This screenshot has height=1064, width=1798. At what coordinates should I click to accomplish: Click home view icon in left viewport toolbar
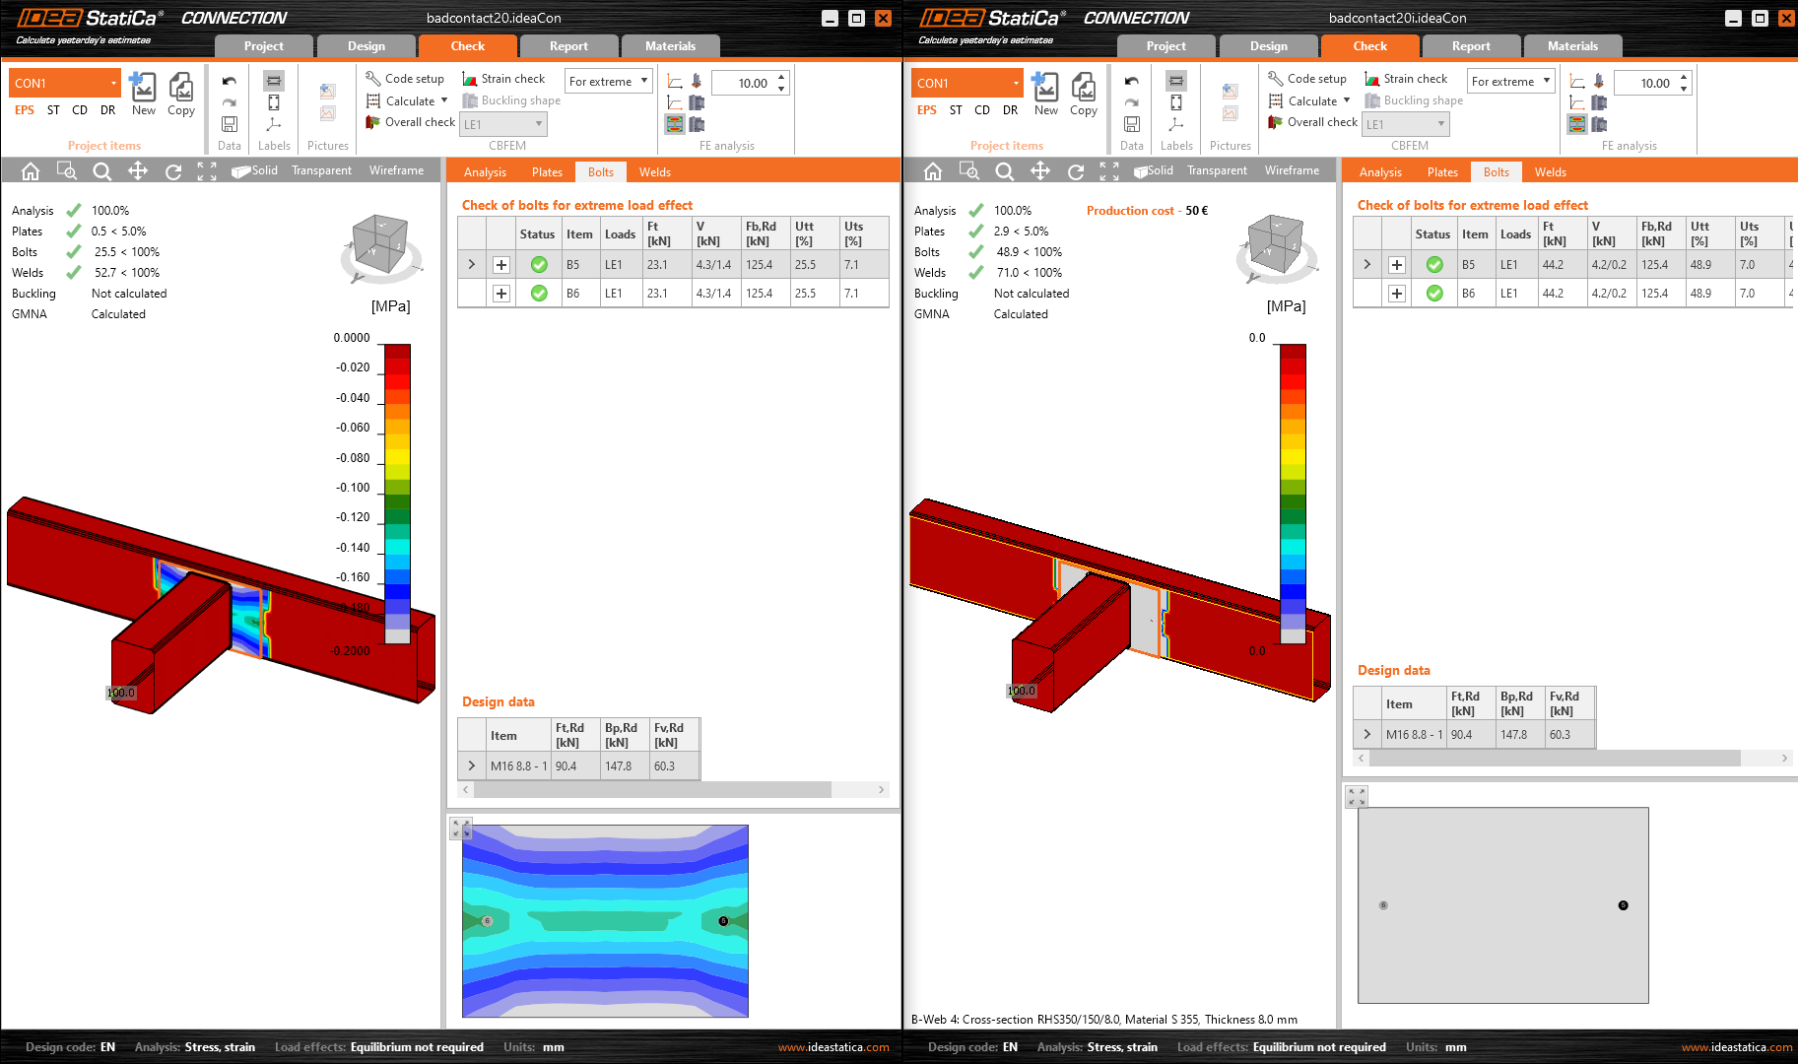(31, 171)
